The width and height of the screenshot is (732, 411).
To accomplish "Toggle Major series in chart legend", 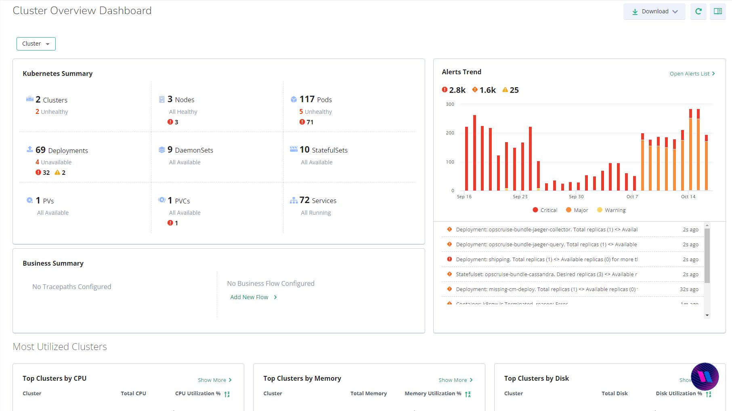I will [577, 210].
